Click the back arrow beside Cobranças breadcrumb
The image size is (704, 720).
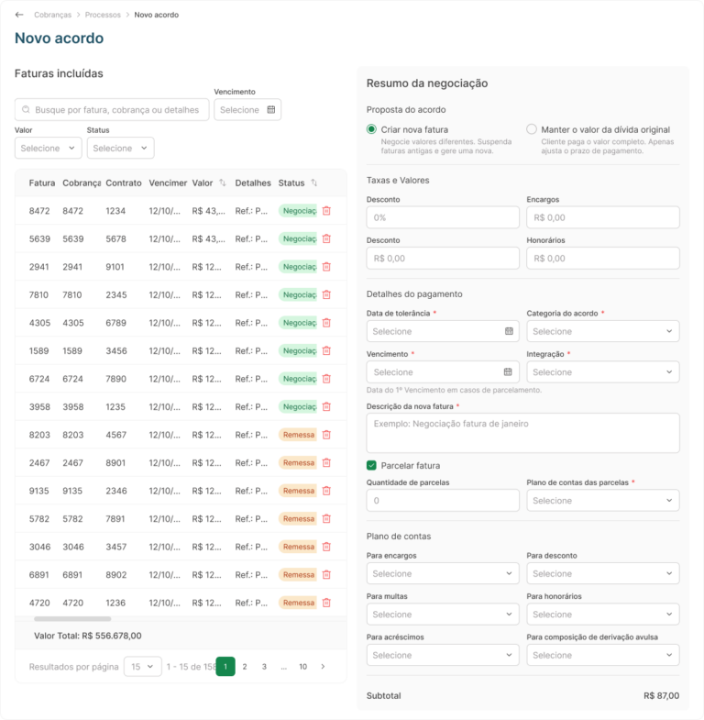pos(19,15)
